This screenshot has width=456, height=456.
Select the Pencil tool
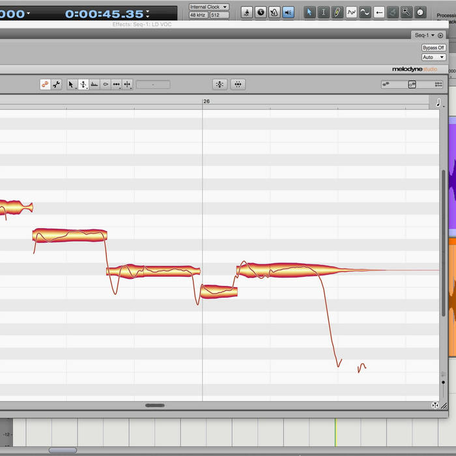pyautogui.click(x=337, y=12)
